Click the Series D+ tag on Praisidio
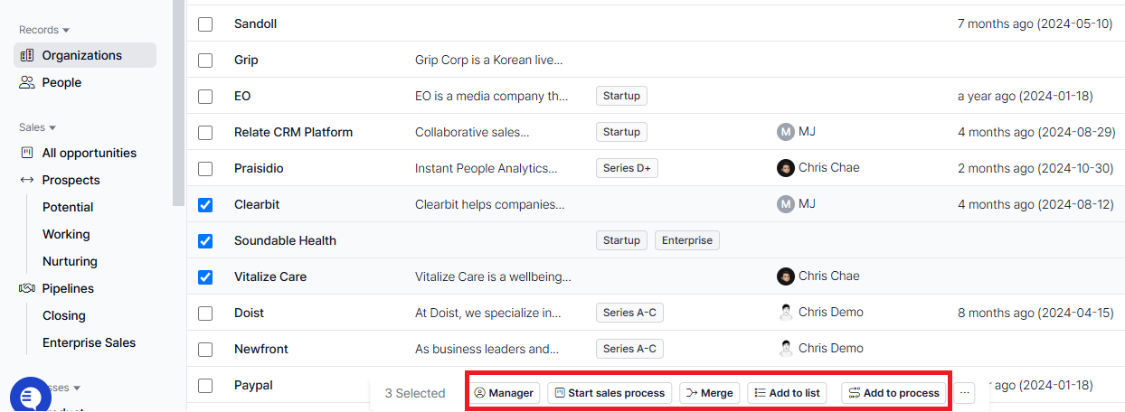The width and height of the screenshot is (1125, 412). point(629,168)
